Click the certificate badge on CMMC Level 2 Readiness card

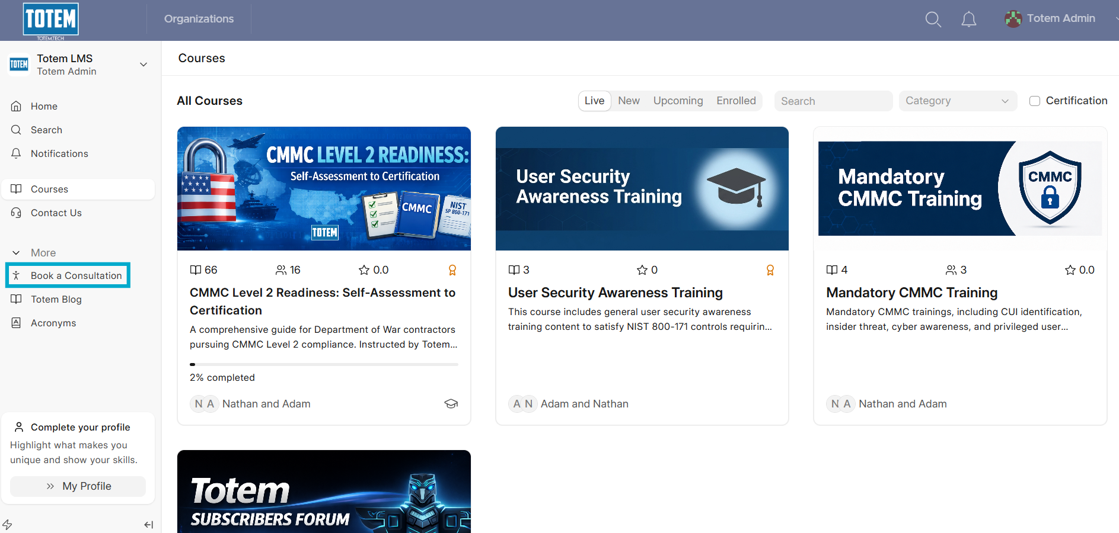pos(452,270)
